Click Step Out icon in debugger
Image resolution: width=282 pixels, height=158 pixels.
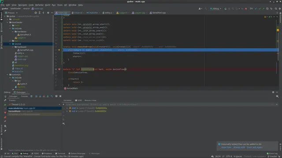coord(48,96)
